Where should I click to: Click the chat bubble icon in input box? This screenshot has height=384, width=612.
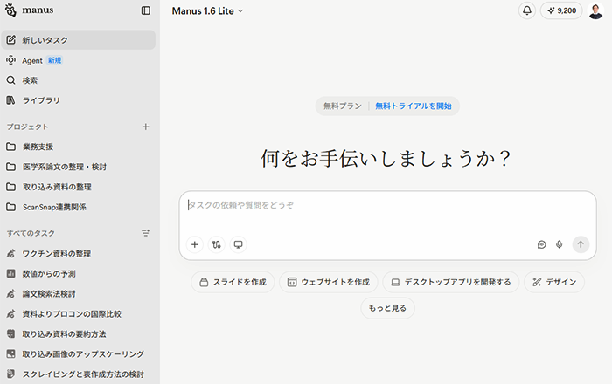541,244
